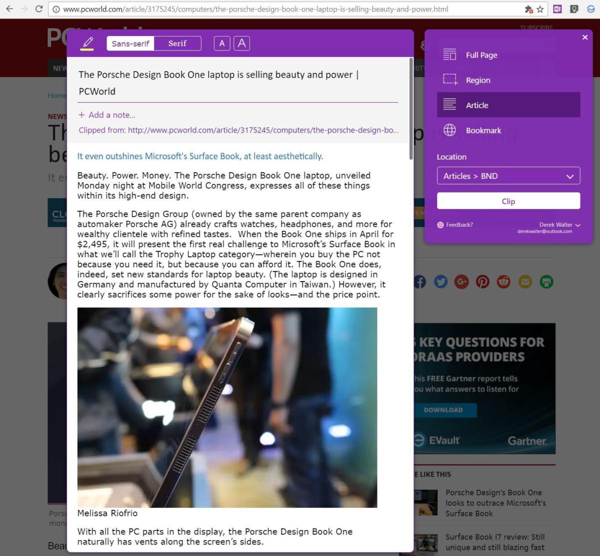
Task: Share article via Twitter icon
Action: pyautogui.click(x=440, y=282)
